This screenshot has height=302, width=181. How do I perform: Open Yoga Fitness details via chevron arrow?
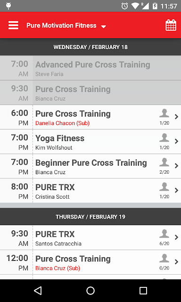176,141
